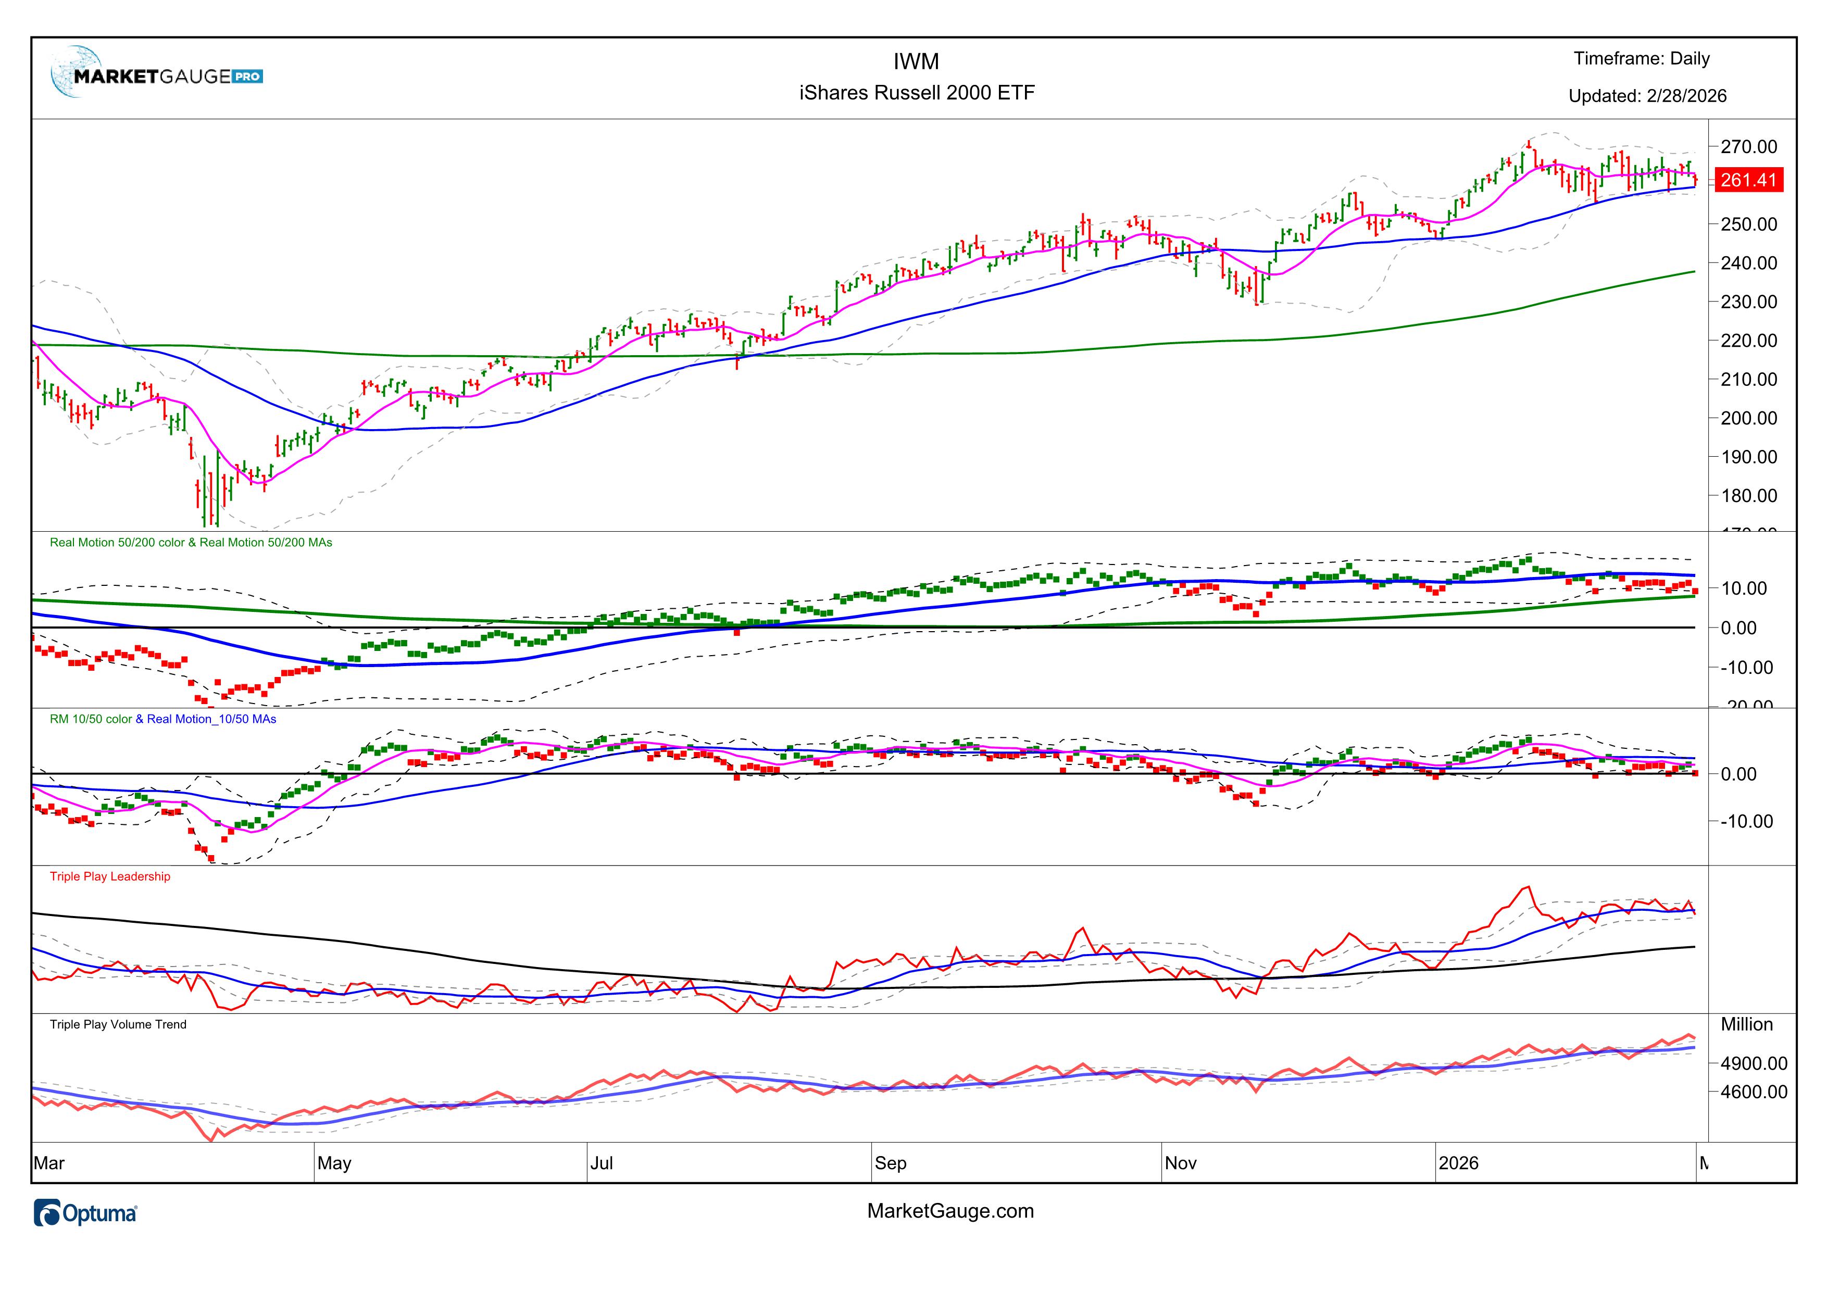The height and width of the screenshot is (1292, 1827).
Task: Click the iShares Russell 2000 ETF subtitle
Action: [917, 93]
